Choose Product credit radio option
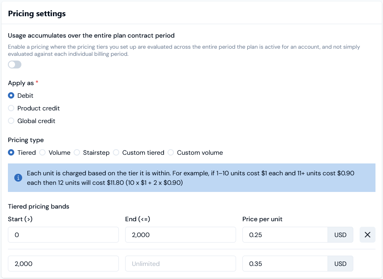 (x=11, y=108)
